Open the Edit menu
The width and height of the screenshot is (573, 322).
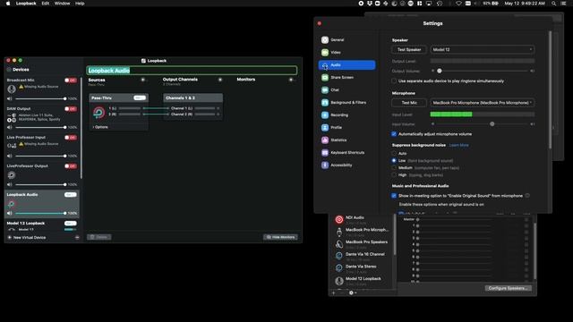[45, 4]
